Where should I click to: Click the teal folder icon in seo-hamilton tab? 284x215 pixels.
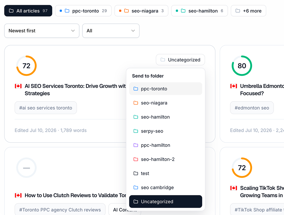point(183,11)
